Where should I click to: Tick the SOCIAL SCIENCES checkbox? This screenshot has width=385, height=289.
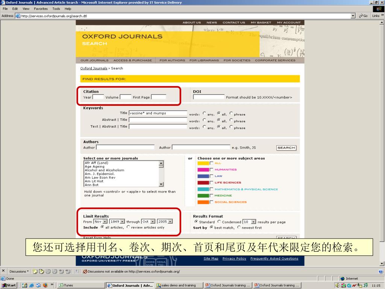click(211, 202)
